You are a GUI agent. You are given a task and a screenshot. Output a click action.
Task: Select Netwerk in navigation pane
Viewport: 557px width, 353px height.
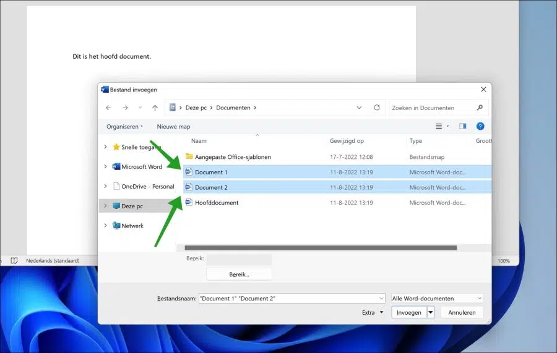(128, 226)
